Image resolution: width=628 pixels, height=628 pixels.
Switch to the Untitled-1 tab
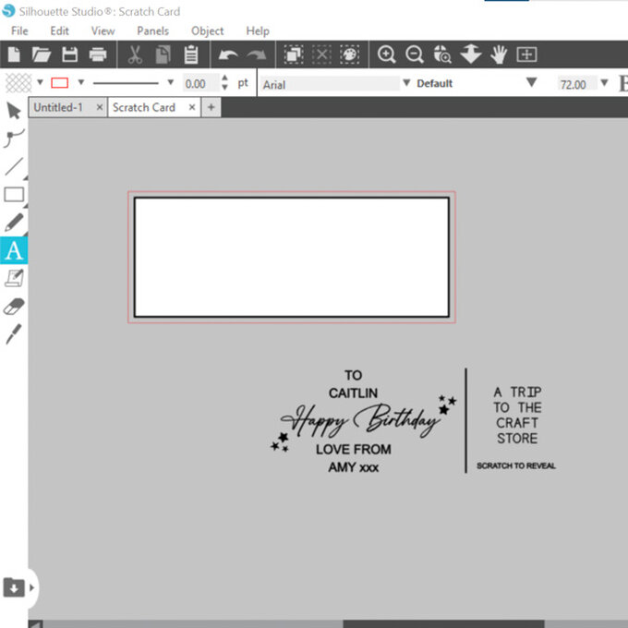[x=57, y=107]
